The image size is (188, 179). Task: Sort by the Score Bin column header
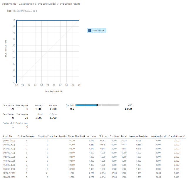click(8, 136)
